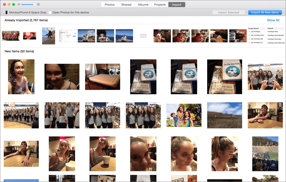The height and width of the screenshot is (182, 286).
Task: Choose the grassy hillside landscape photo
Action: point(224,115)
